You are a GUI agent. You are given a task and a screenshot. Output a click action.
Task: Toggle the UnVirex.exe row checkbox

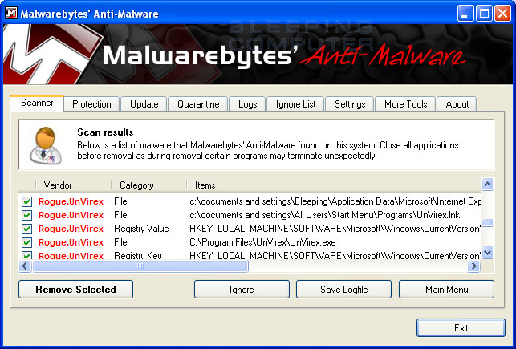[x=26, y=242]
